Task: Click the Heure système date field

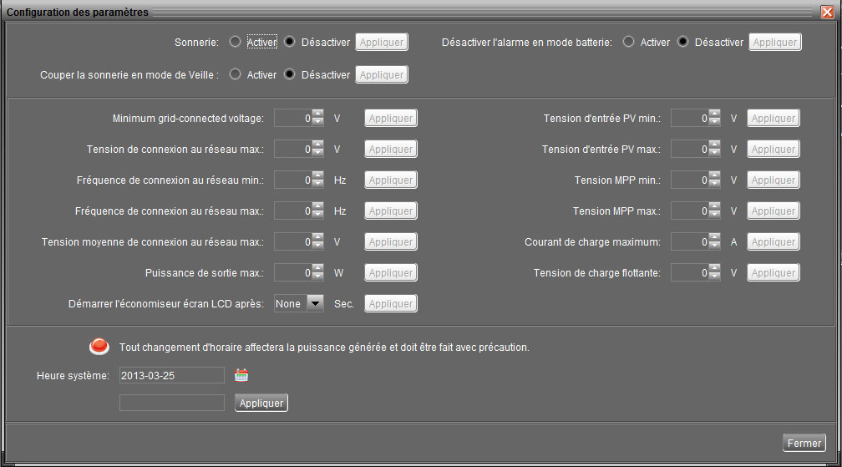Action: [x=172, y=375]
